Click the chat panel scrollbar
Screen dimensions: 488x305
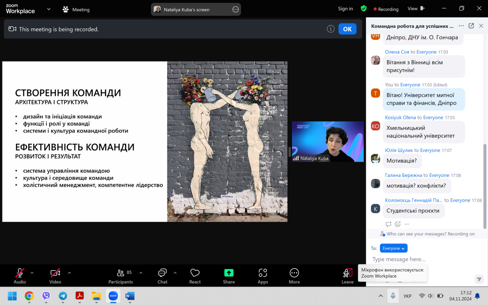485,187
